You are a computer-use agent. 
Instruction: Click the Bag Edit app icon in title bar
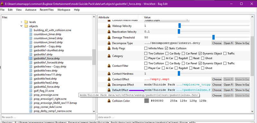click(x=2, y=4)
